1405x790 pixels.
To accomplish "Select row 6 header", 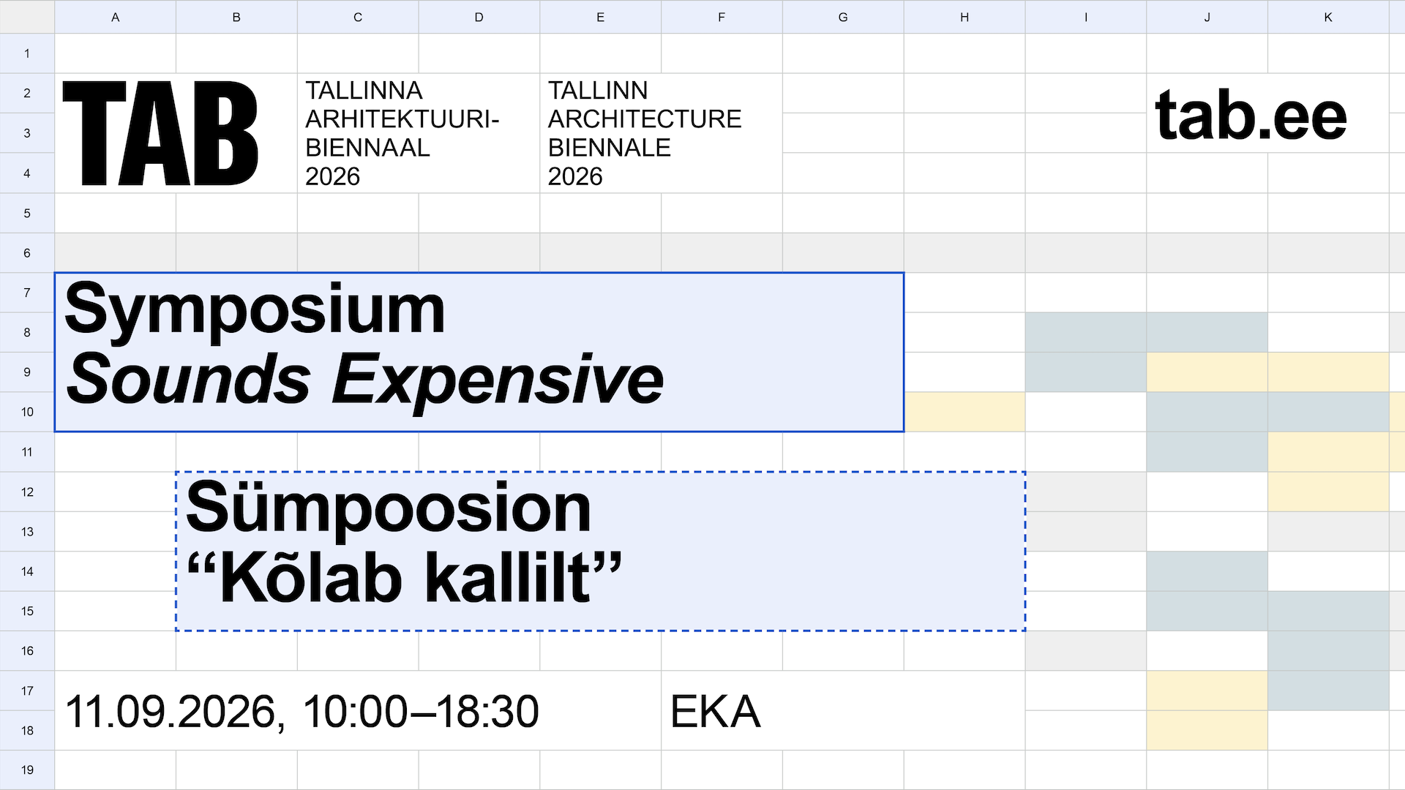I will click(27, 253).
